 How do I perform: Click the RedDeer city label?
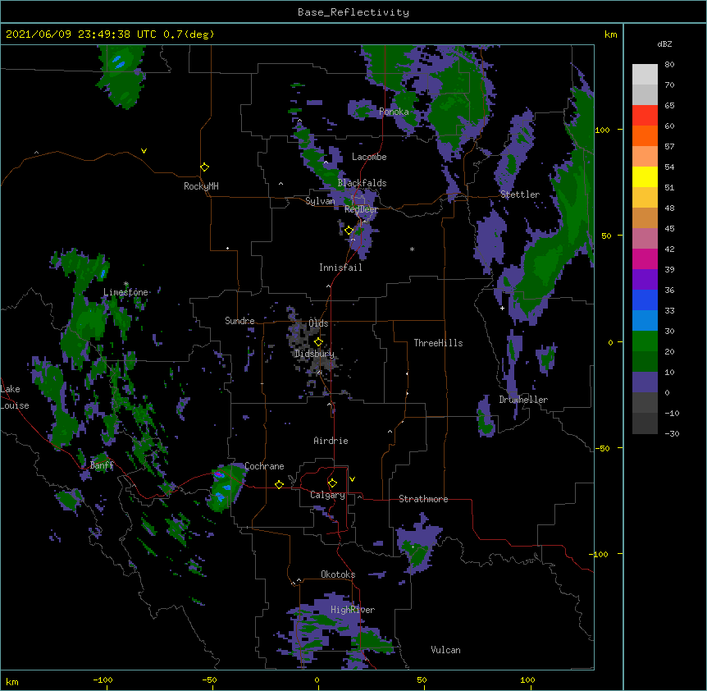(361, 209)
